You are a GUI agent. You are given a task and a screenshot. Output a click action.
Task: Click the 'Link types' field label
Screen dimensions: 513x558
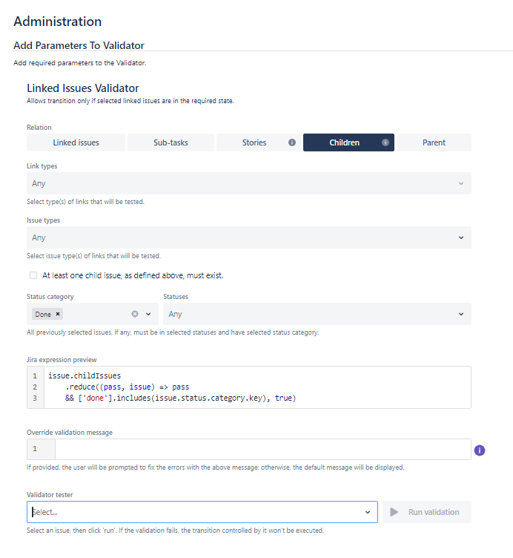(x=42, y=165)
